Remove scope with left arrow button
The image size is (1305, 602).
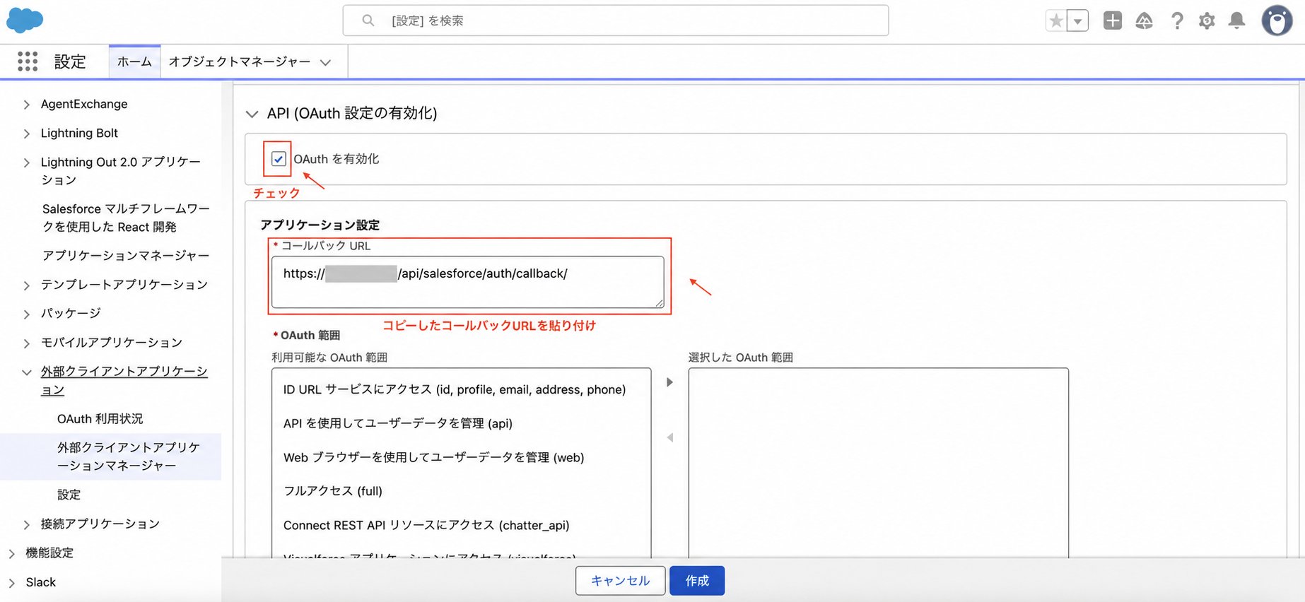(x=669, y=438)
